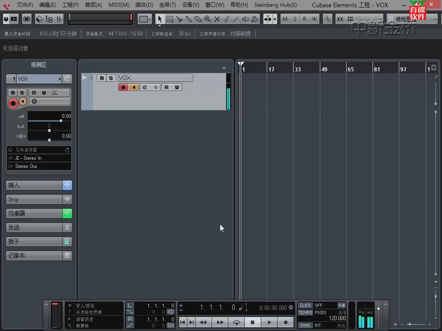The image size is (442, 331).
Task: Expand the Insert (插入) inspector section
Action: click(34, 185)
